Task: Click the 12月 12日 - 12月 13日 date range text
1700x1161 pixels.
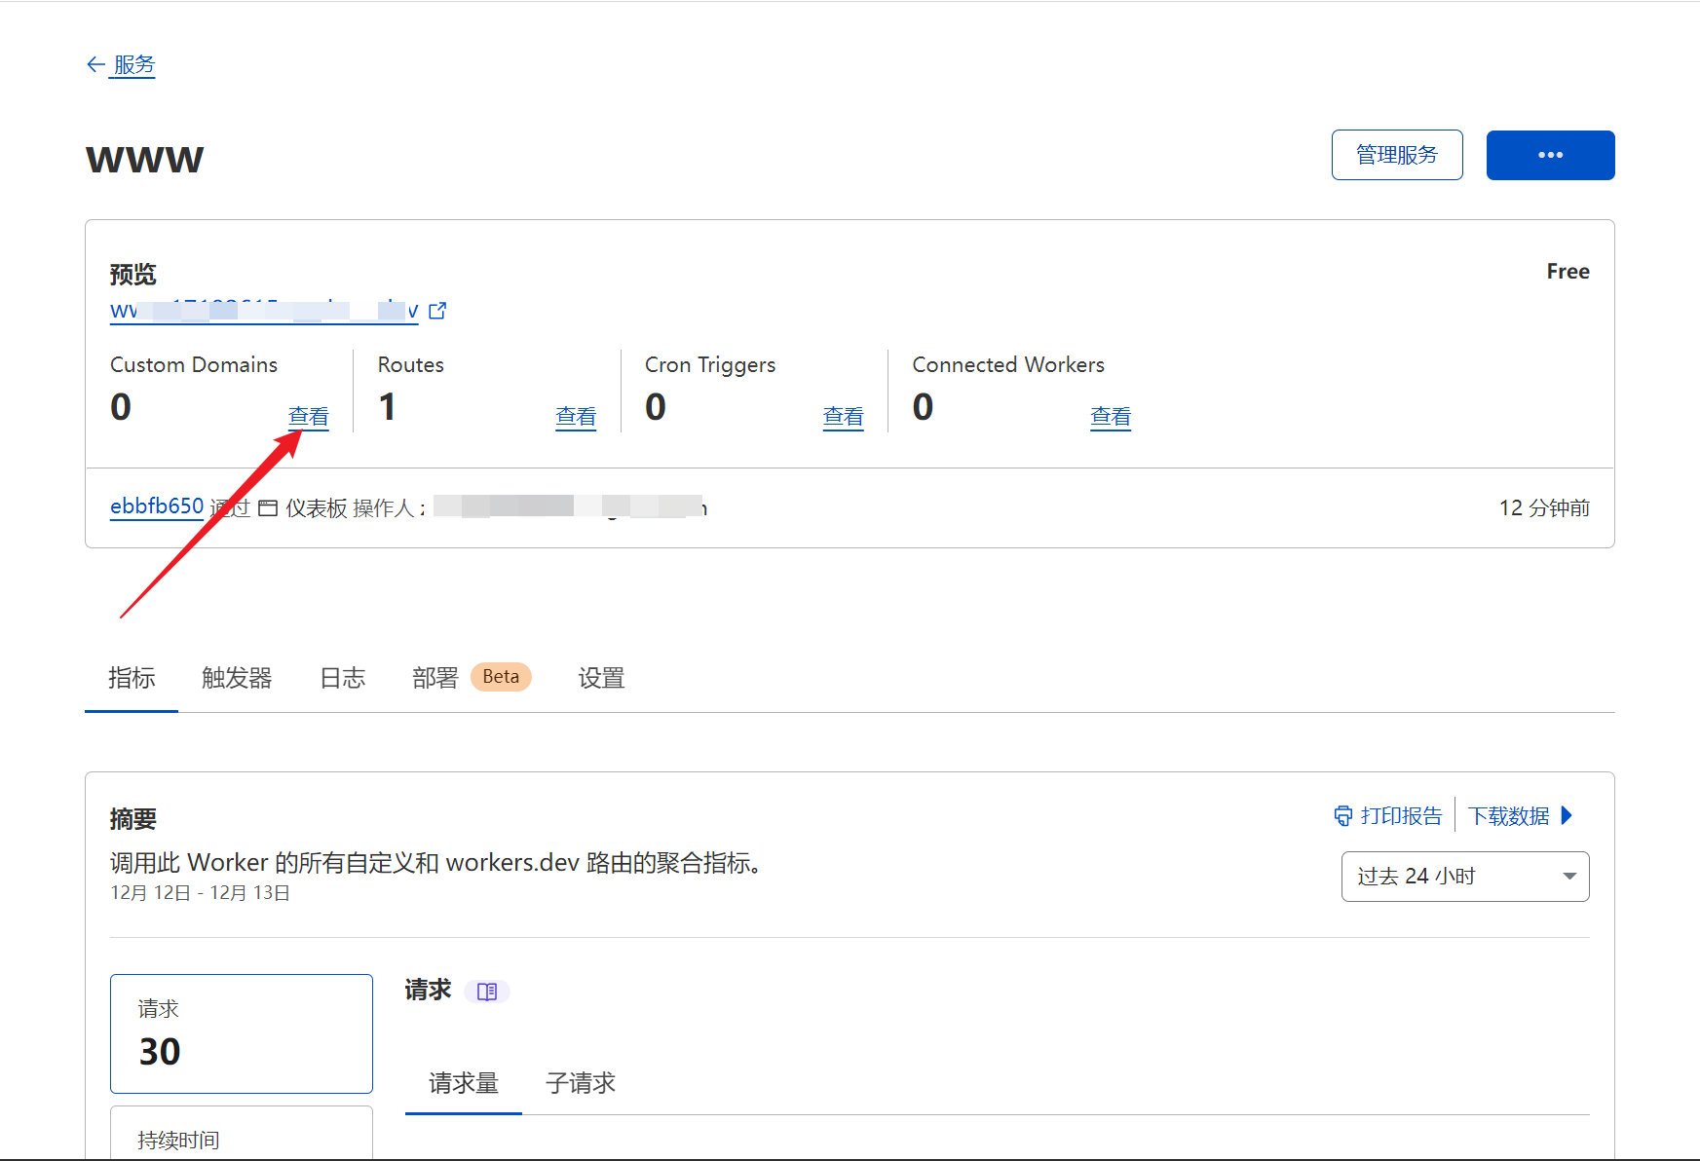Action: coord(201,893)
